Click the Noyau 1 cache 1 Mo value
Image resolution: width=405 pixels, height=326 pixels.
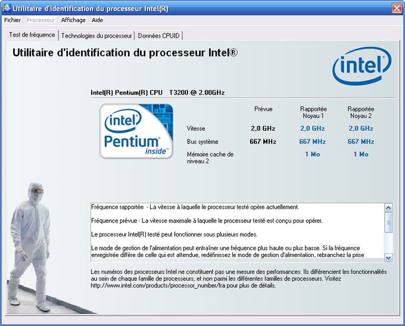pos(313,154)
